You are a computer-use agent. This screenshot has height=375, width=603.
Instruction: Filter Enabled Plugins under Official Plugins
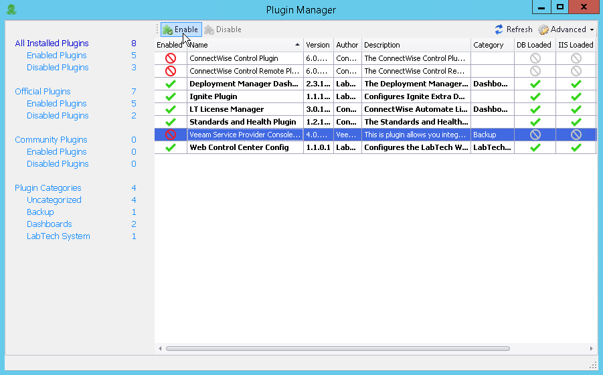[56, 104]
